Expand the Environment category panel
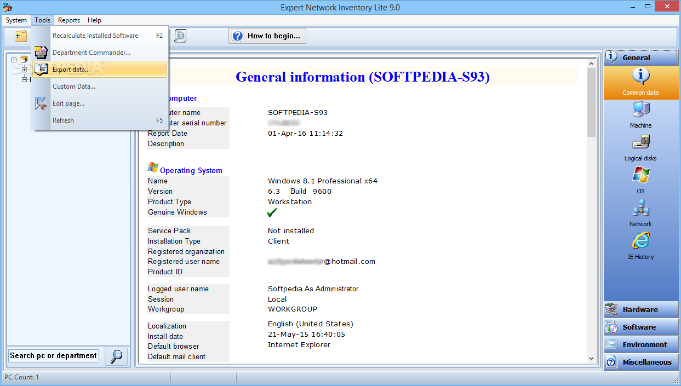The height and width of the screenshot is (386, 681). click(640, 344)
